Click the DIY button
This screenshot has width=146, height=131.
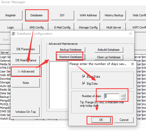coord(62,15)
